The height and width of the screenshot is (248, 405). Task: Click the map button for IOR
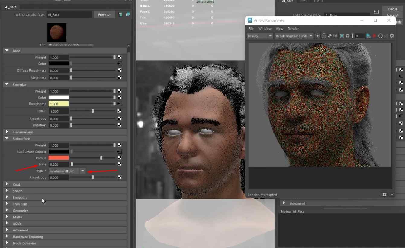120,111
